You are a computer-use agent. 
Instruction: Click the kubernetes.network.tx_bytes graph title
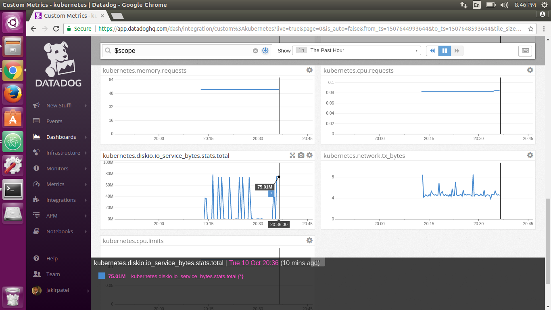364,155
